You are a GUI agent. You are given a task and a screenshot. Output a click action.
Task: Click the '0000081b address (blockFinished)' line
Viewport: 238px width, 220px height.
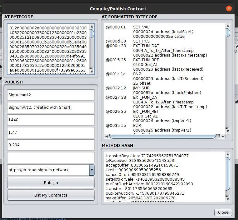tap(167, 93)
